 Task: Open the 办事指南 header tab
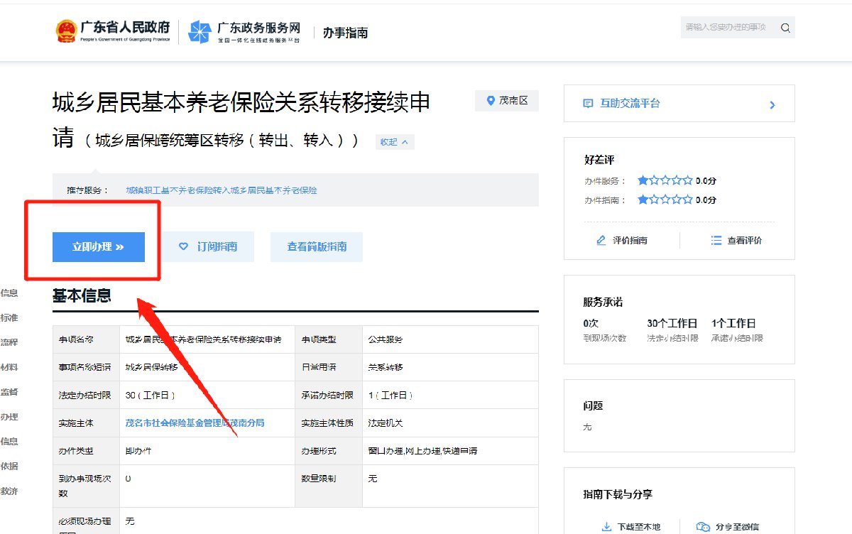[x=345, y=33]
